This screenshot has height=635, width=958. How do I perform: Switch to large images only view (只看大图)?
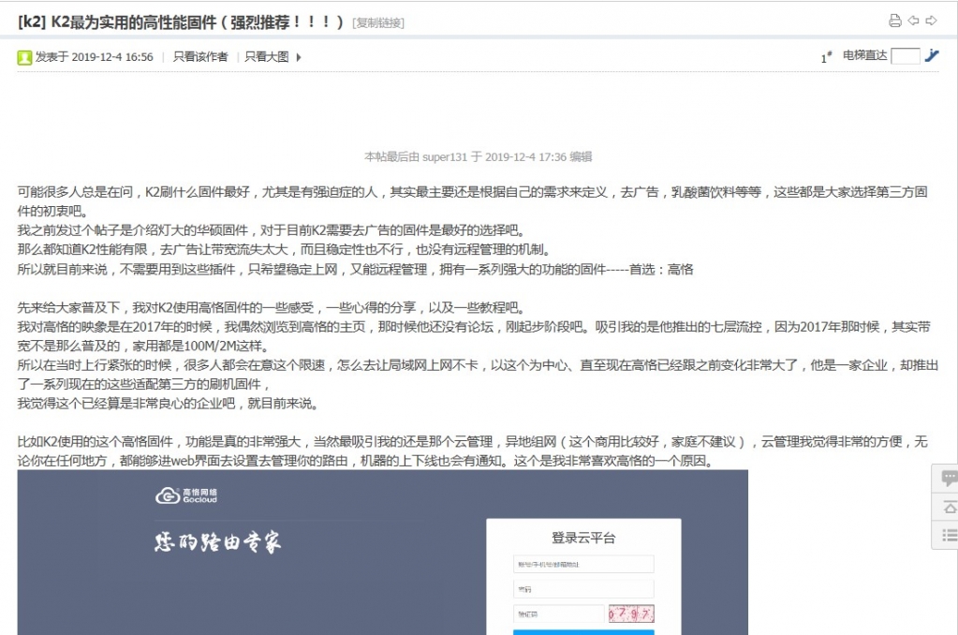click(x=266, y=57)
